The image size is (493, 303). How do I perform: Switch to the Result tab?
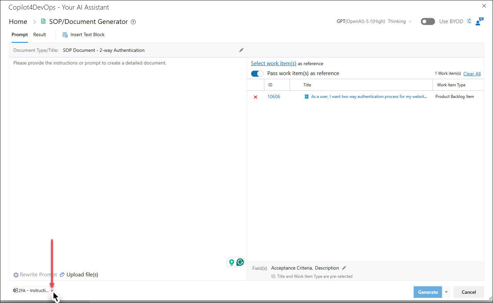(x=40, y=34)
